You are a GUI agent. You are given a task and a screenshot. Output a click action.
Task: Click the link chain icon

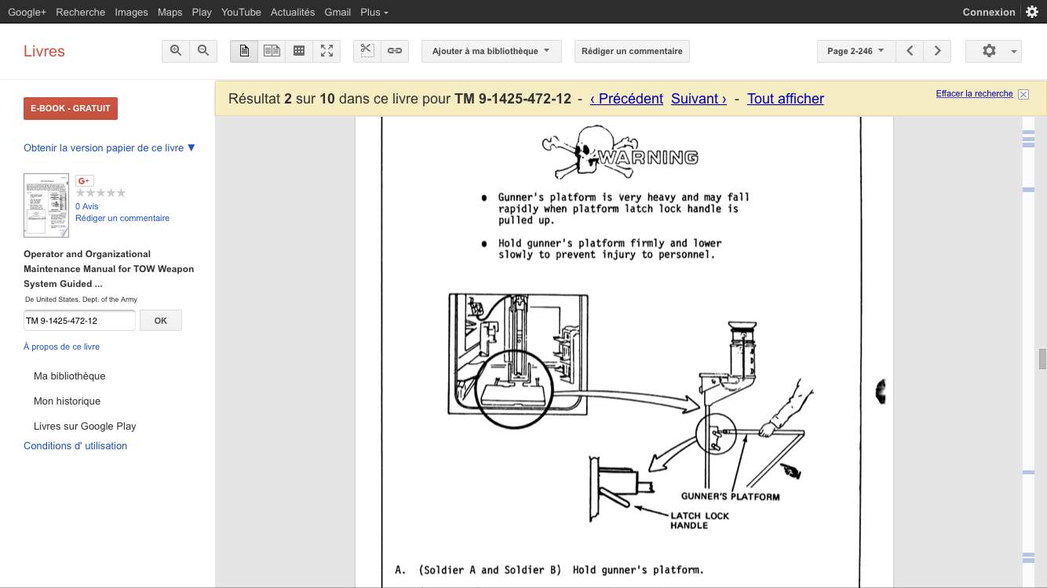click(395, 51)
